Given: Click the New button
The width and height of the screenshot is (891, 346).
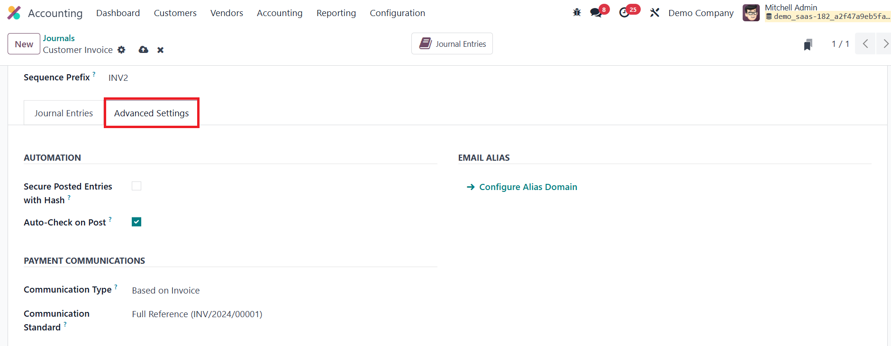Looking at the screenshot, I should 24,44.
